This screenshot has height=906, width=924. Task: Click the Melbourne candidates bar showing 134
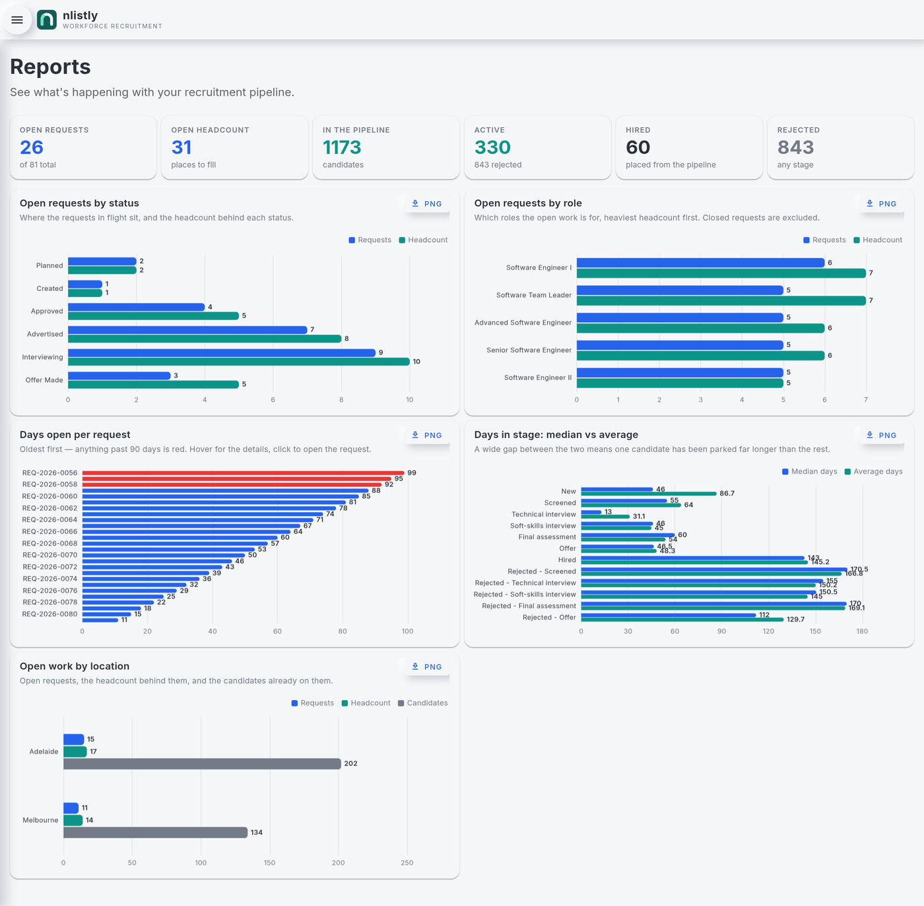click(155, 833)
